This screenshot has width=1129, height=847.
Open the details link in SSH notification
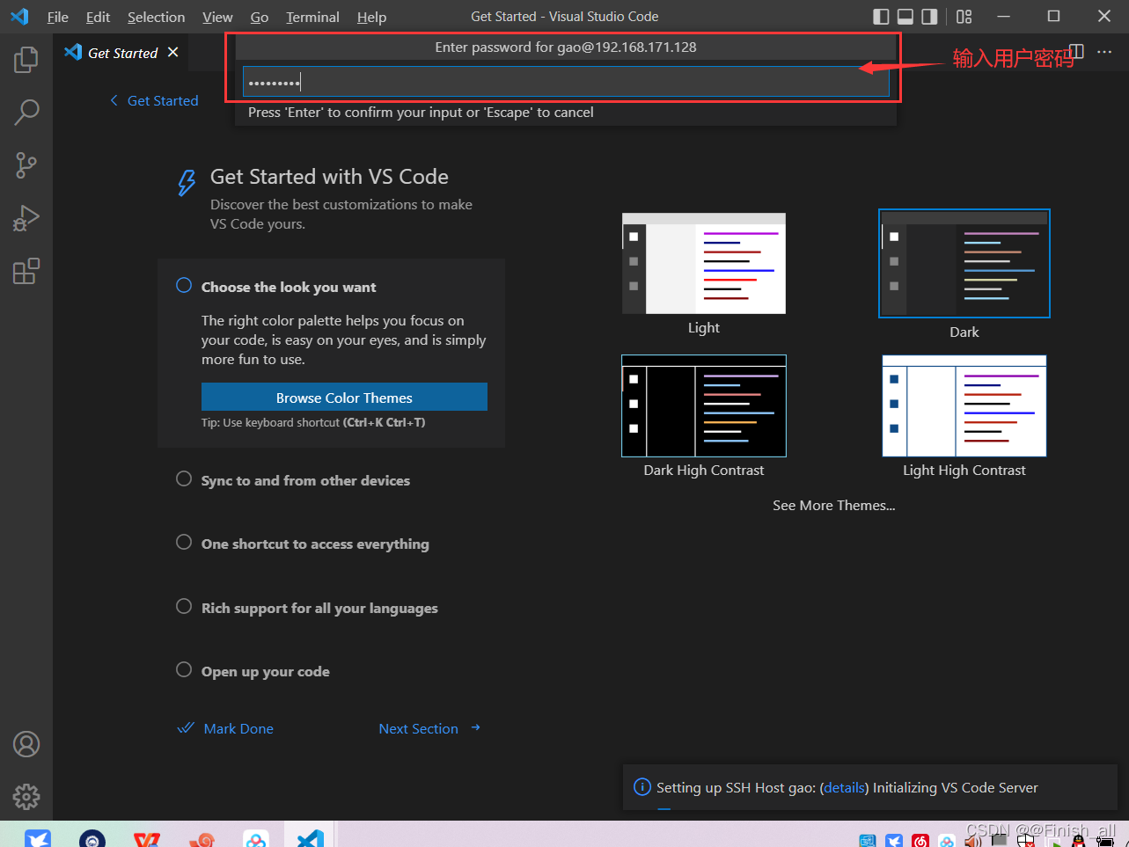(845, 787)
